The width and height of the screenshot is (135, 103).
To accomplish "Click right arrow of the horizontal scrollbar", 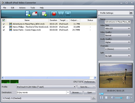I will tap(95, 78).
